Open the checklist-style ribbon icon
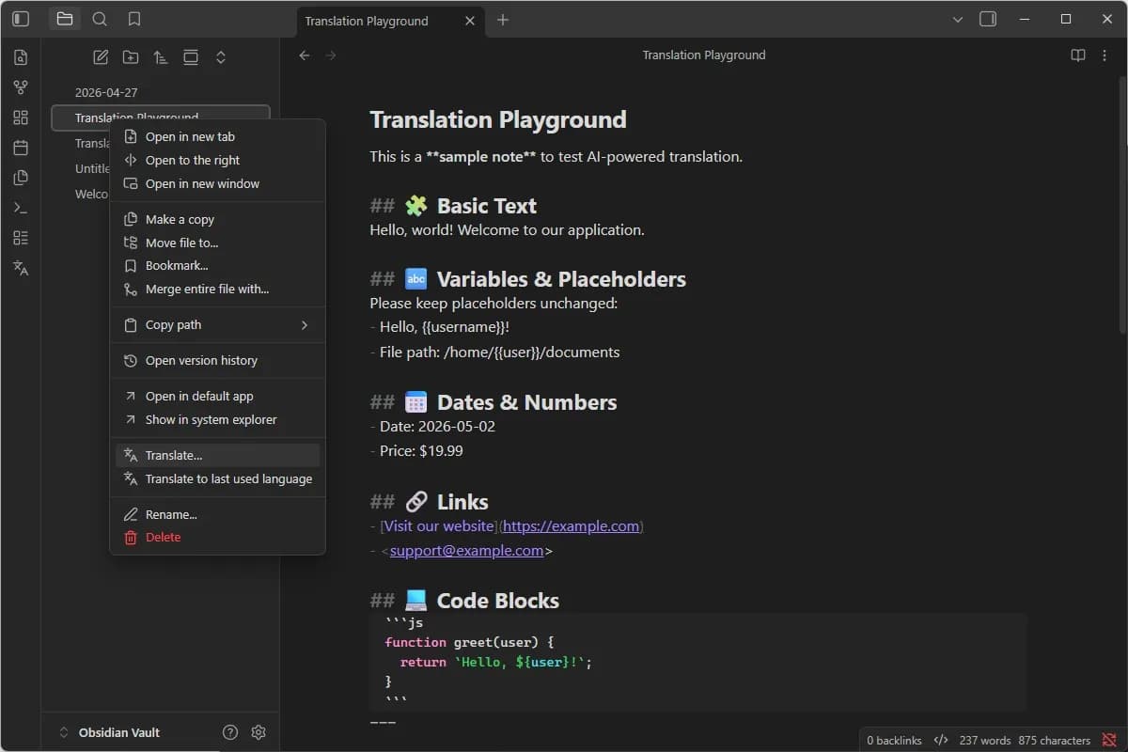This screenshot has width=1128, height=752. pos(21,238)
